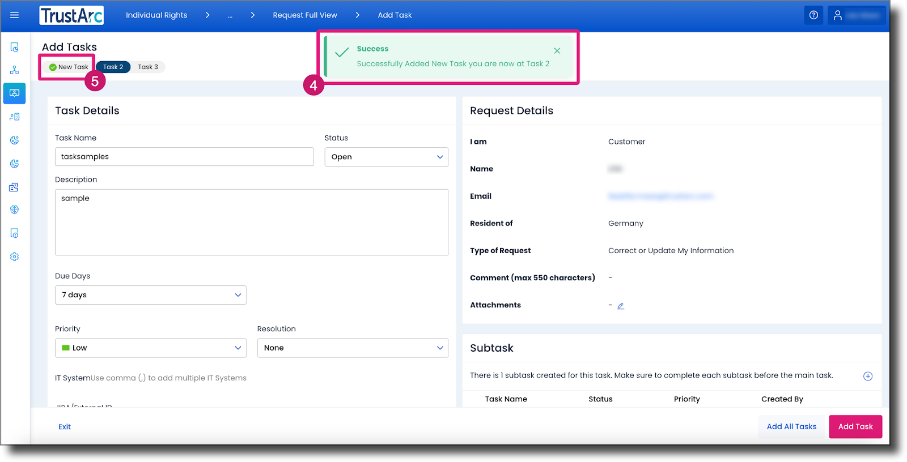Viewport: 907px width, 462px height.
Task: Open the Resolution dropdown
Action: pos(353,348)
